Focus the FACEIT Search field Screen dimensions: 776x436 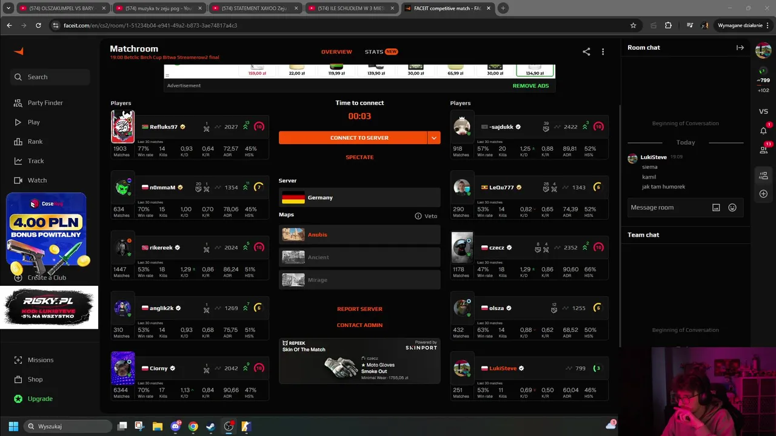(x=50, y=77)
